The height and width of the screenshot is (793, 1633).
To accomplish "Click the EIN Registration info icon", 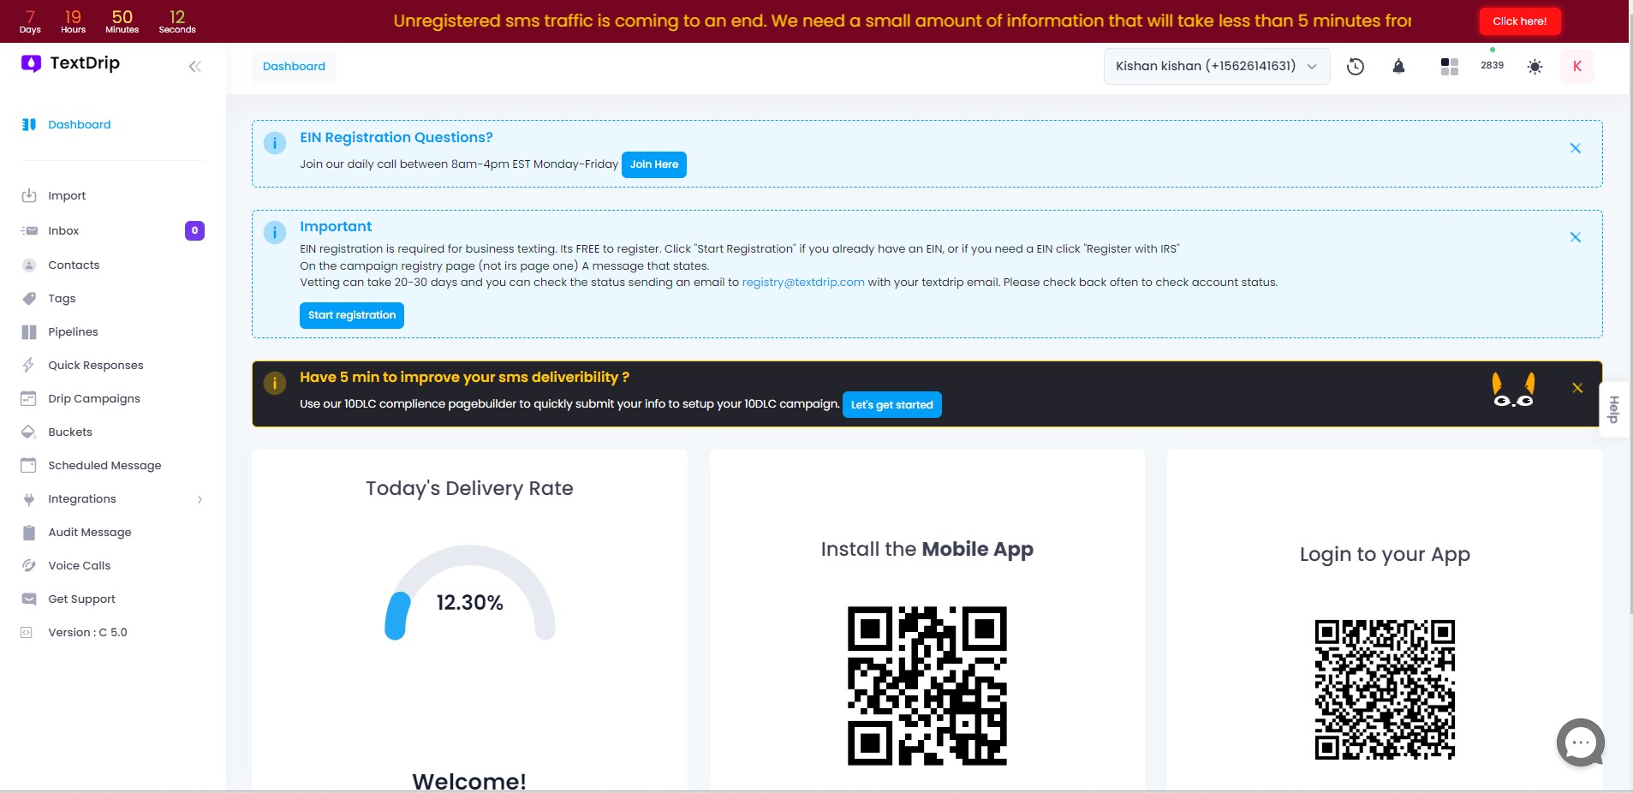I will click(275, 143).
